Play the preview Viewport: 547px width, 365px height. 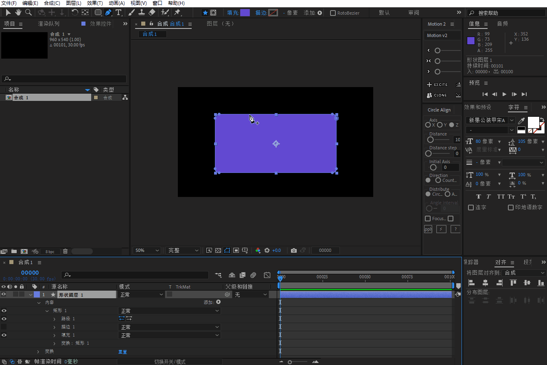(504, 94)
